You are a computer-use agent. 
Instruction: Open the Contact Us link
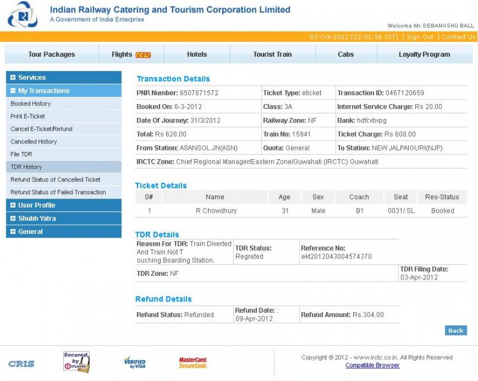(458, 37)
